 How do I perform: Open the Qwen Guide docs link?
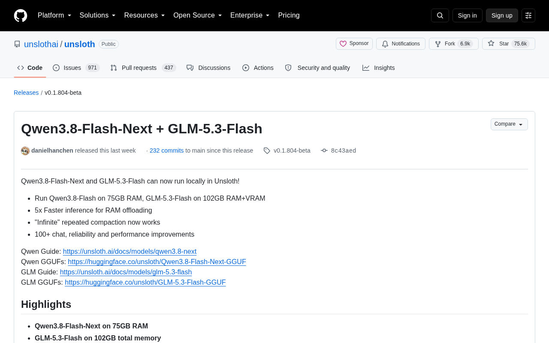[x=130, y=252]
